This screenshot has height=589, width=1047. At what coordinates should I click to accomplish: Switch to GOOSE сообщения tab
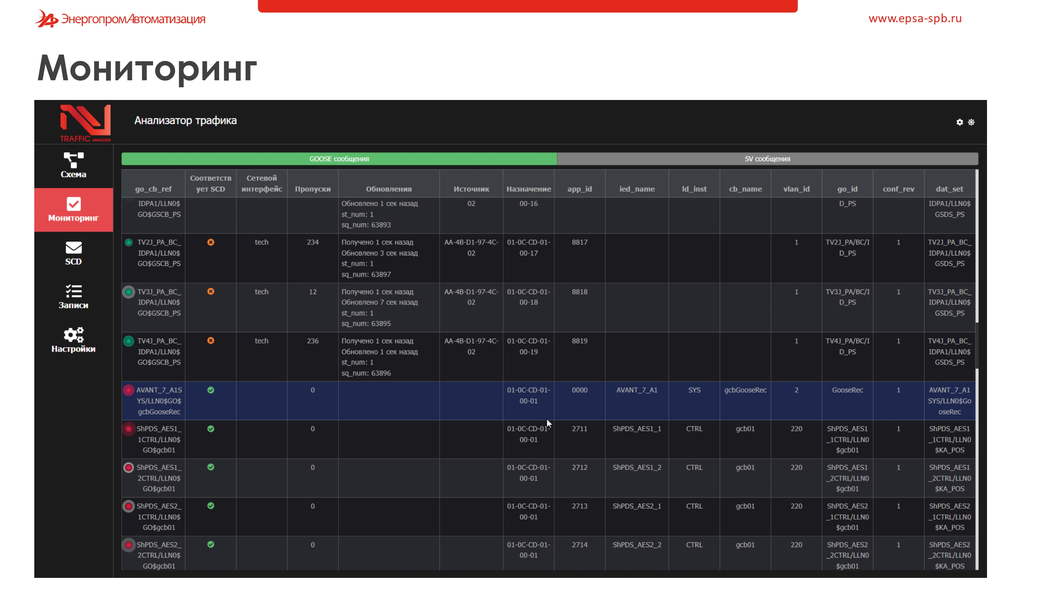339,159
